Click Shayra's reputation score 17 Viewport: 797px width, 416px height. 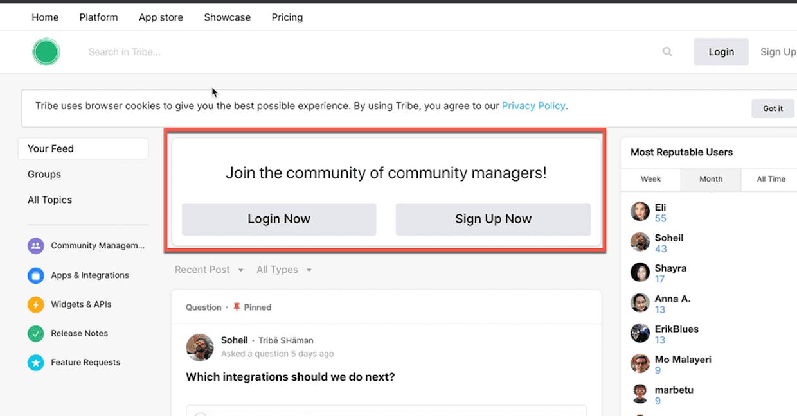659,279
